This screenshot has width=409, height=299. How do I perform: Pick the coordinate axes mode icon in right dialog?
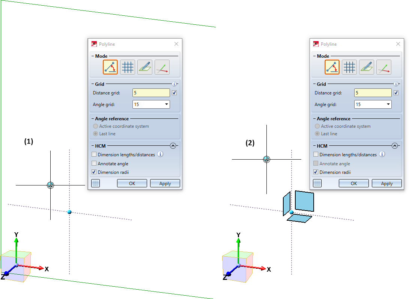point(384,67)
